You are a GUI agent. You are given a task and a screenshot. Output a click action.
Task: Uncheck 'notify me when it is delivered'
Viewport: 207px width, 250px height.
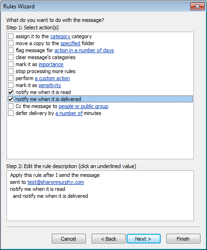pyautogui.click(x=11, y=99)
